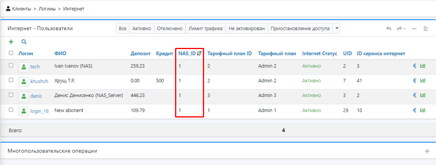Screen dimensions: 436x165
Task: Click the align-lines icon in panel header
Action: (426, 29)
